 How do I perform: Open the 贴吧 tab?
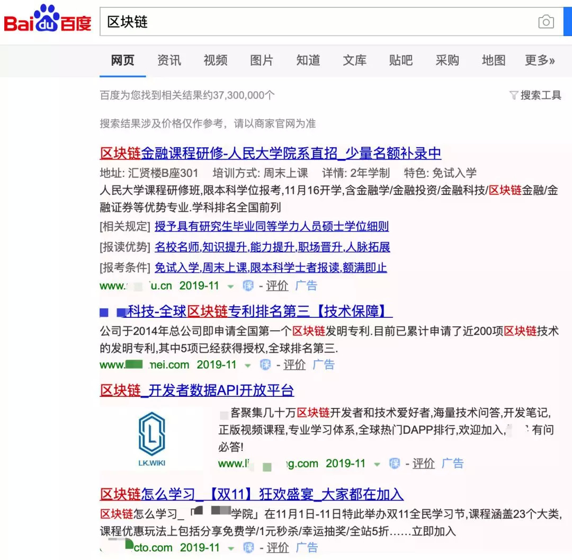[x=400, y=60]
